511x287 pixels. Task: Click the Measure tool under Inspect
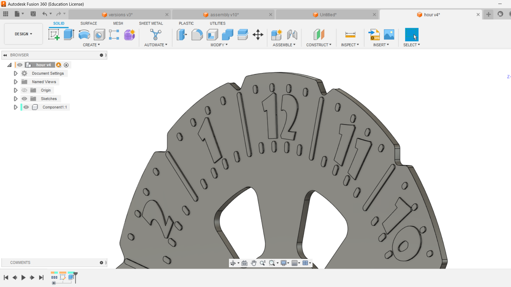click(x=350, y=34)
